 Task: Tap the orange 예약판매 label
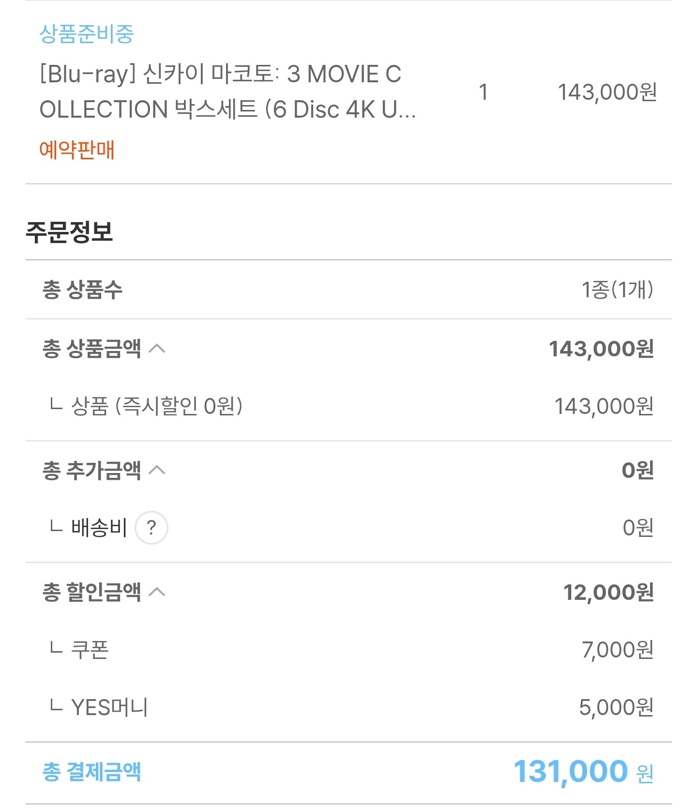[76, 150]
